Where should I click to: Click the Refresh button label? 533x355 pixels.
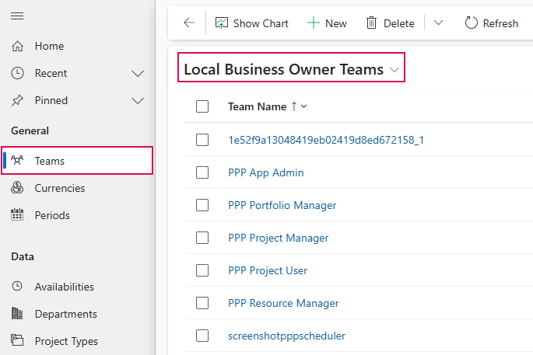tap(500, 23)
